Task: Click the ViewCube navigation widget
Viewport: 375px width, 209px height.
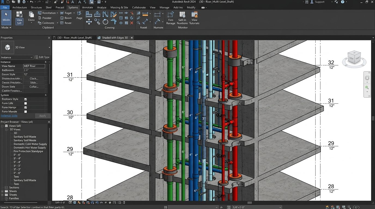Action: point(355,58)
